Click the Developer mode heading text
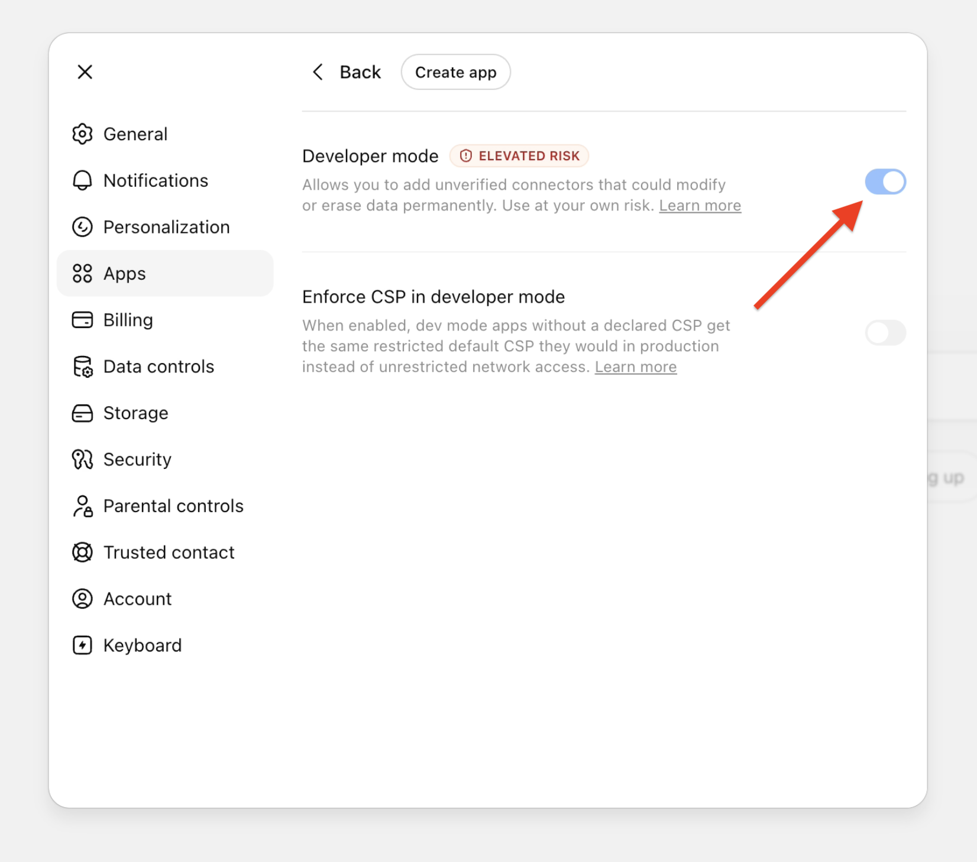Image resolution: width=977 pixels, height=862 pixels. 370,156
